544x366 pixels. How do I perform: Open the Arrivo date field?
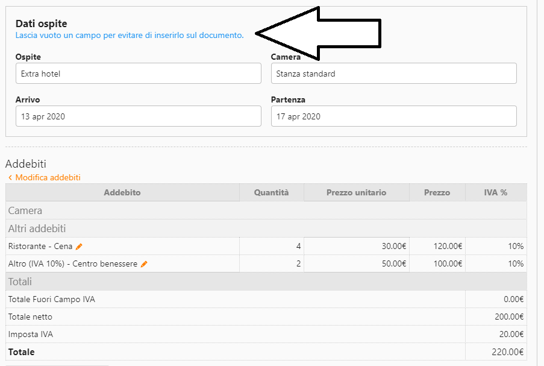pyautogui.click(x=138, y=116)
